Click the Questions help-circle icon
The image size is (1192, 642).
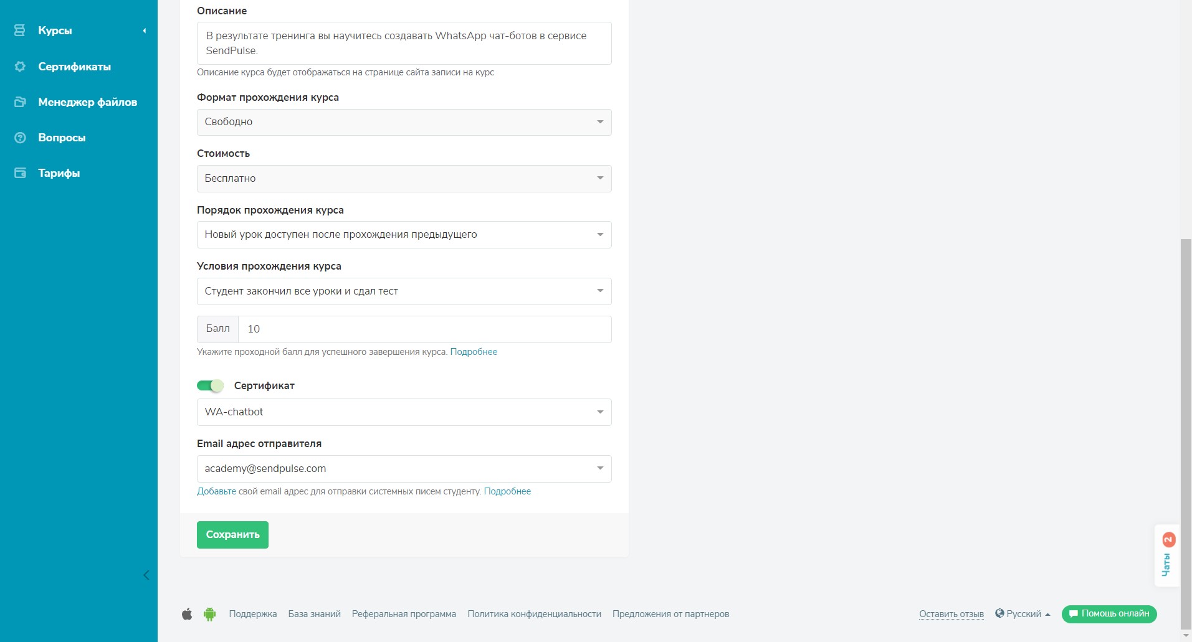coord(20,138)
